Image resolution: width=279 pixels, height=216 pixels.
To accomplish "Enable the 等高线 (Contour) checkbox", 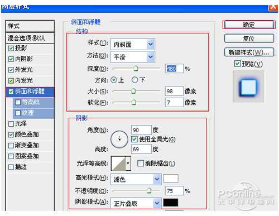I will [x=18, y=102].
